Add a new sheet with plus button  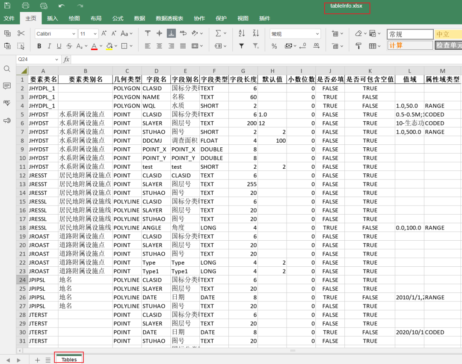click(37, 360)
